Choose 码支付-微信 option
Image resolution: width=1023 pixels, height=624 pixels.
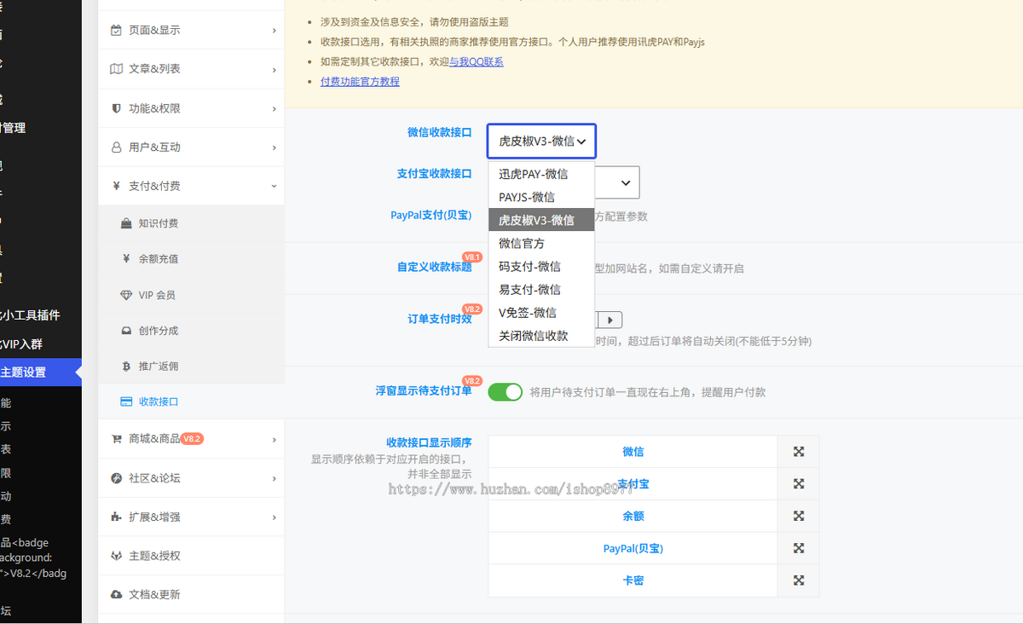(x=541, y=266)
